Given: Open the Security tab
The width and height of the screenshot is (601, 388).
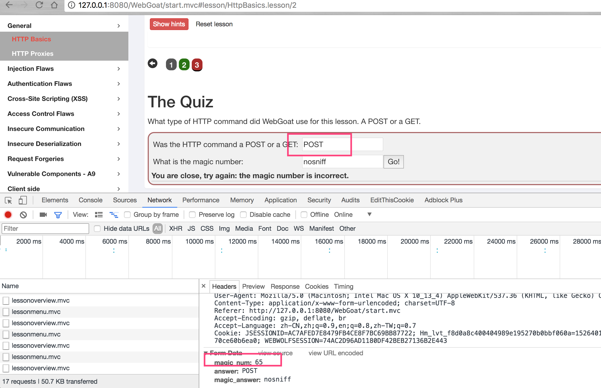Looking at the screenshot, I should click(319, 200).
